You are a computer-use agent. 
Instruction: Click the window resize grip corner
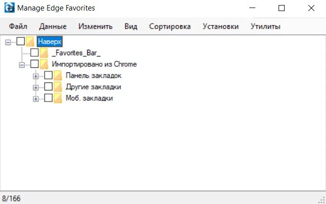pos(321,199)
